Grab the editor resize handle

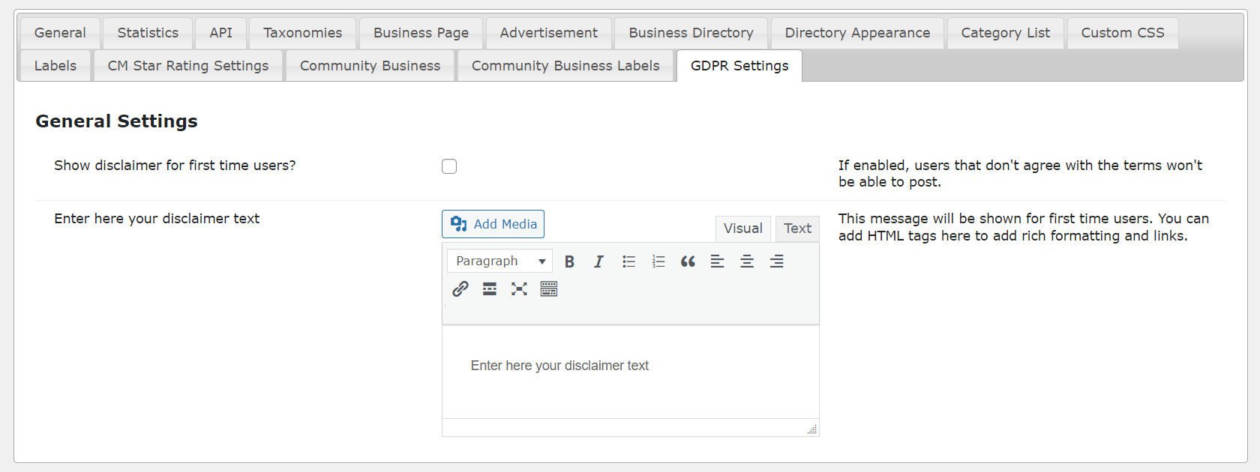coord(811,429)
